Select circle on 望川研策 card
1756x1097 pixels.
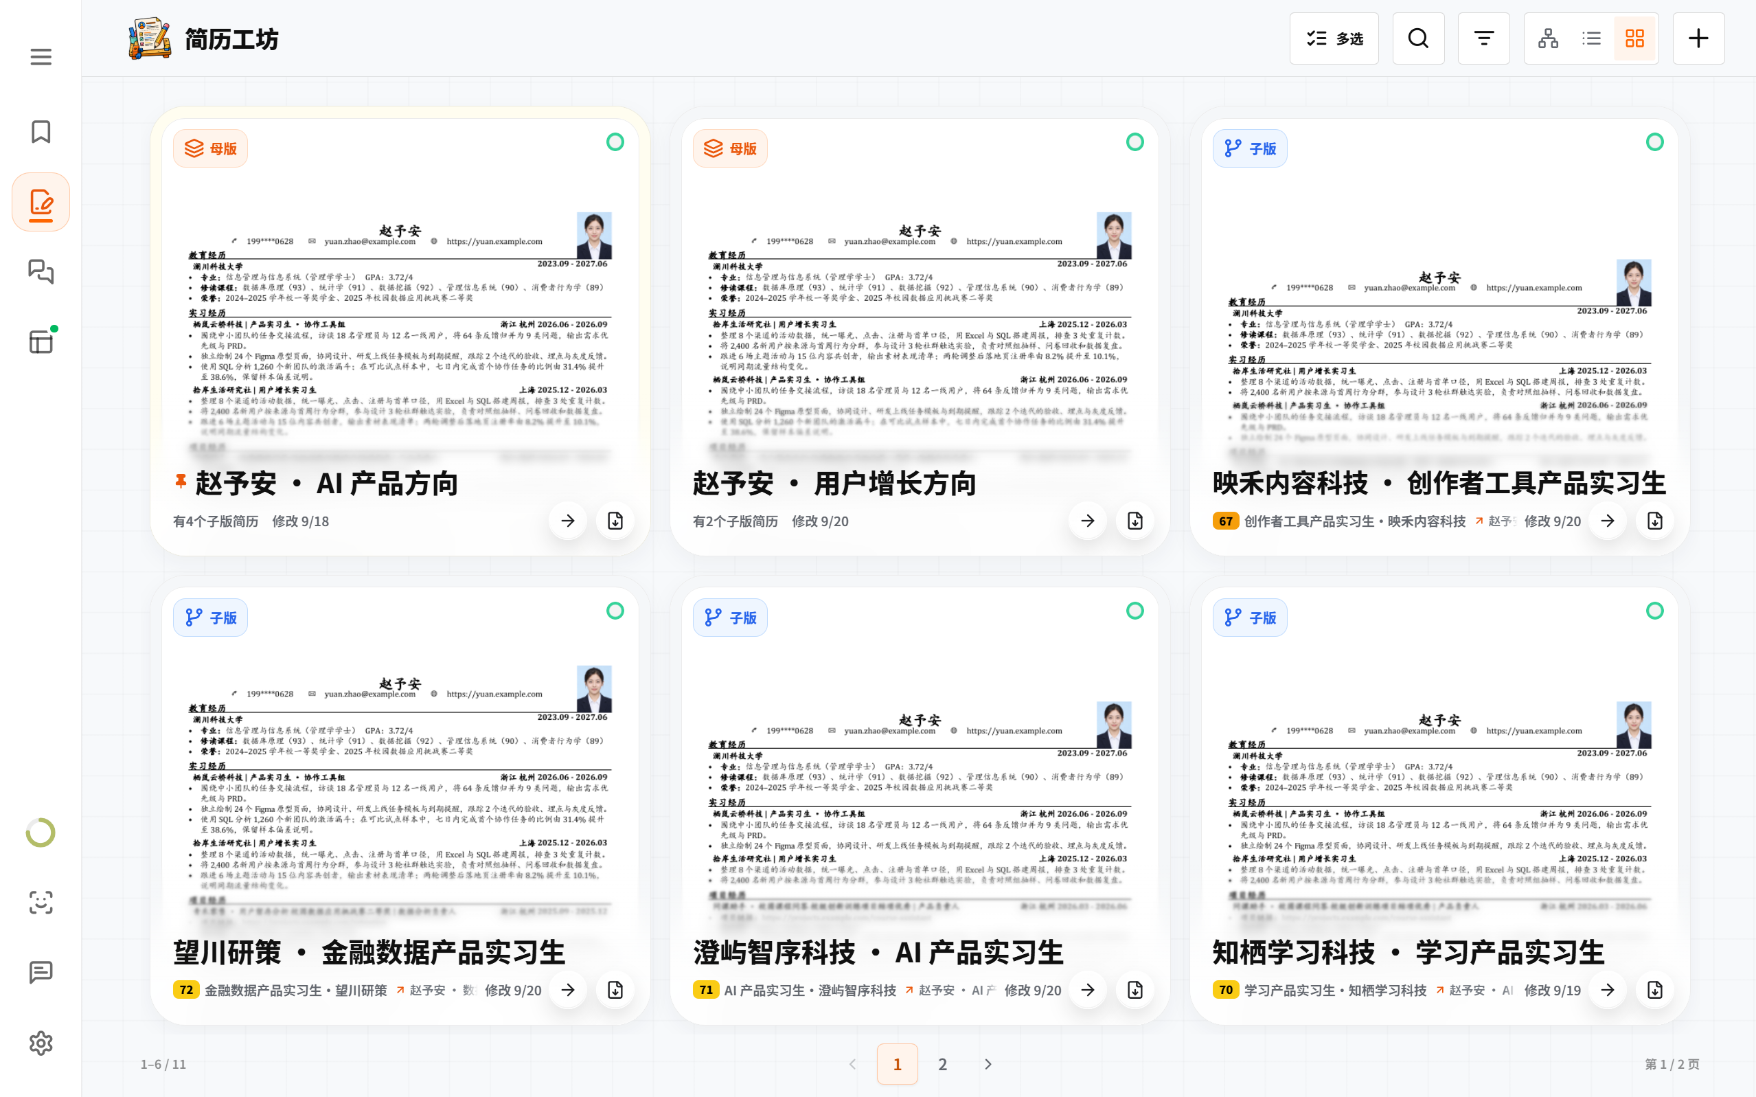tap(615, 611)
